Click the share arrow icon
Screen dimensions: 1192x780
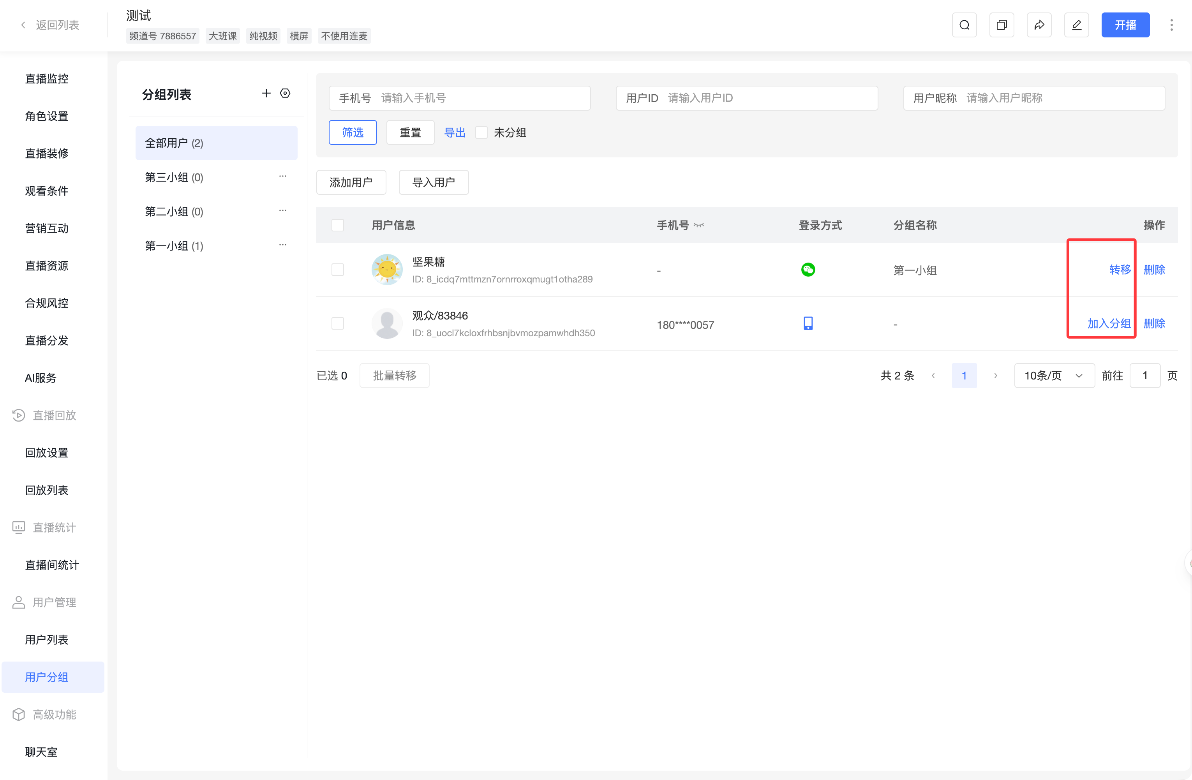pyautogui.click(x=1039, y=25)
